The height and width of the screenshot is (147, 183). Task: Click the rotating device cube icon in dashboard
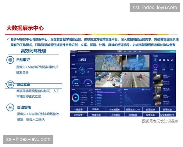(x=82, y=70)
